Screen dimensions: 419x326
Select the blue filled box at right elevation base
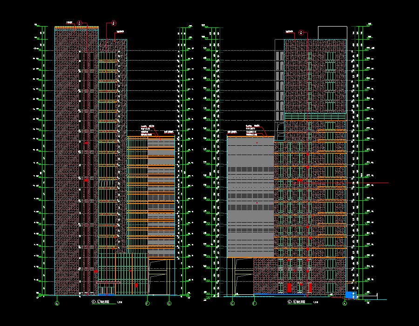[351, 295]
